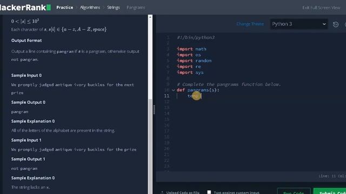Click the 'Sample Output 0' heading

tap(28, 102)
